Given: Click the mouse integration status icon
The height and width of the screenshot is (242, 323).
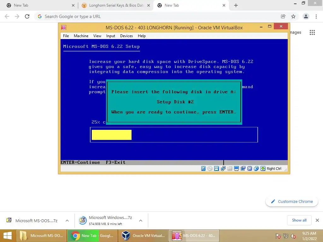Looking at the screenshot, I should coord(256,169).
